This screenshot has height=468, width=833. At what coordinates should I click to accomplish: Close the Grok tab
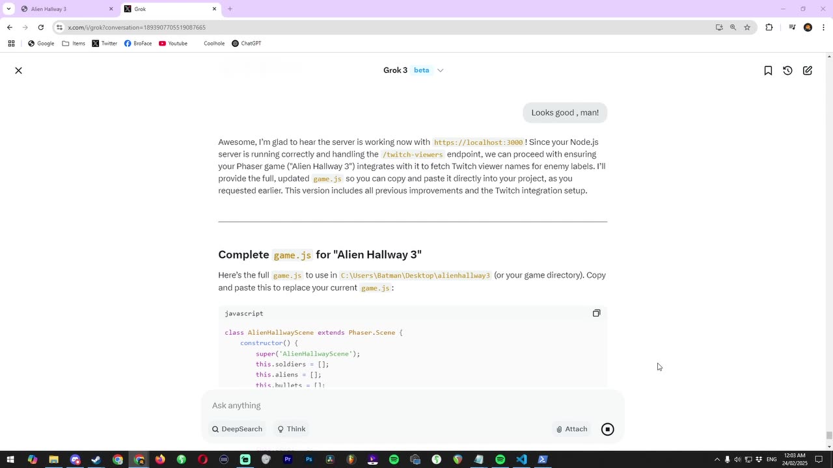[214, 9]
